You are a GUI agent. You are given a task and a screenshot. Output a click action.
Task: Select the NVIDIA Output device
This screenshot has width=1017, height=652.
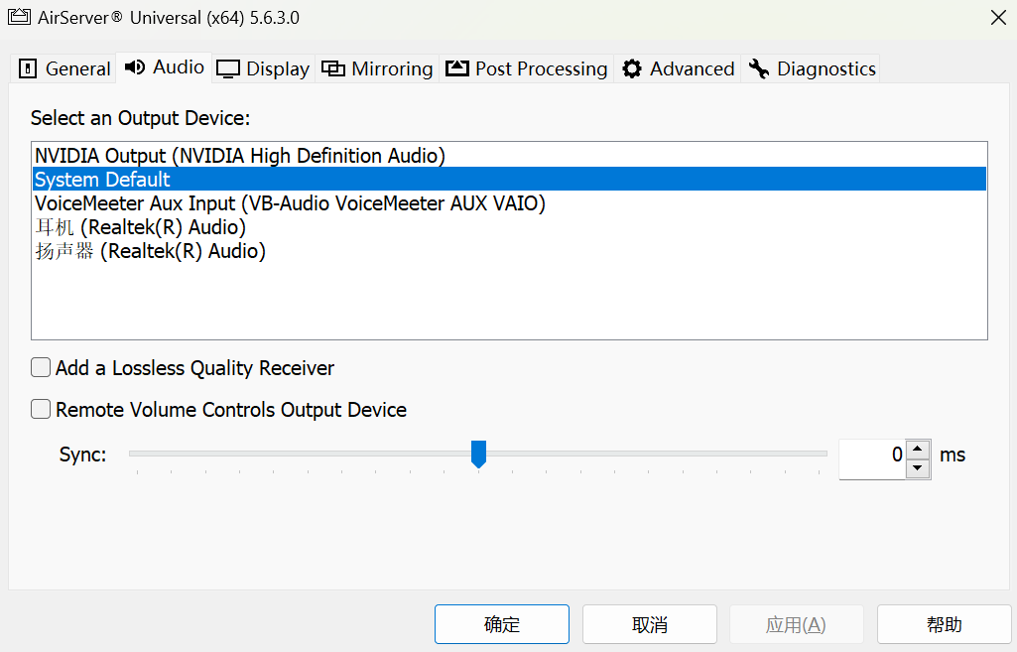pos(238,156)
